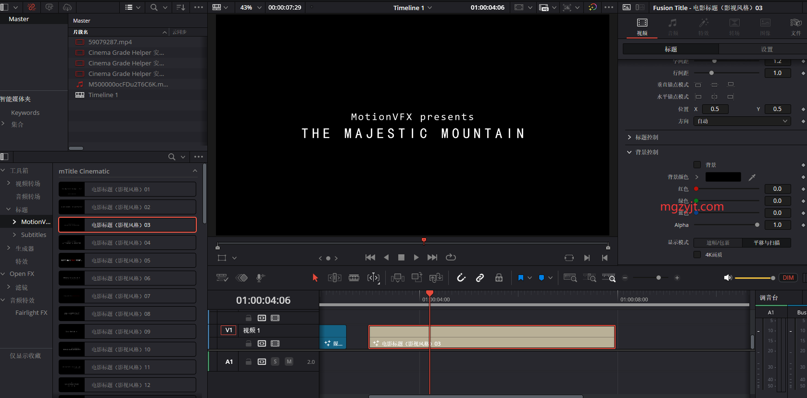The width and height of the screenshot is (807, 398).
Task: Open the Audio inspector tab
Action: click(x=673, y=27)
